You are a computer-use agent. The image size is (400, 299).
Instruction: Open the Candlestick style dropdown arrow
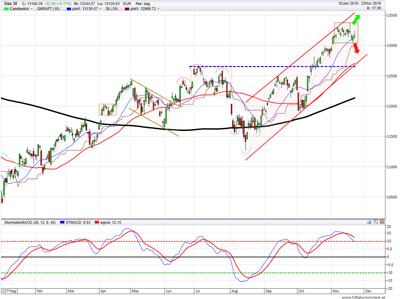point(32,9)
